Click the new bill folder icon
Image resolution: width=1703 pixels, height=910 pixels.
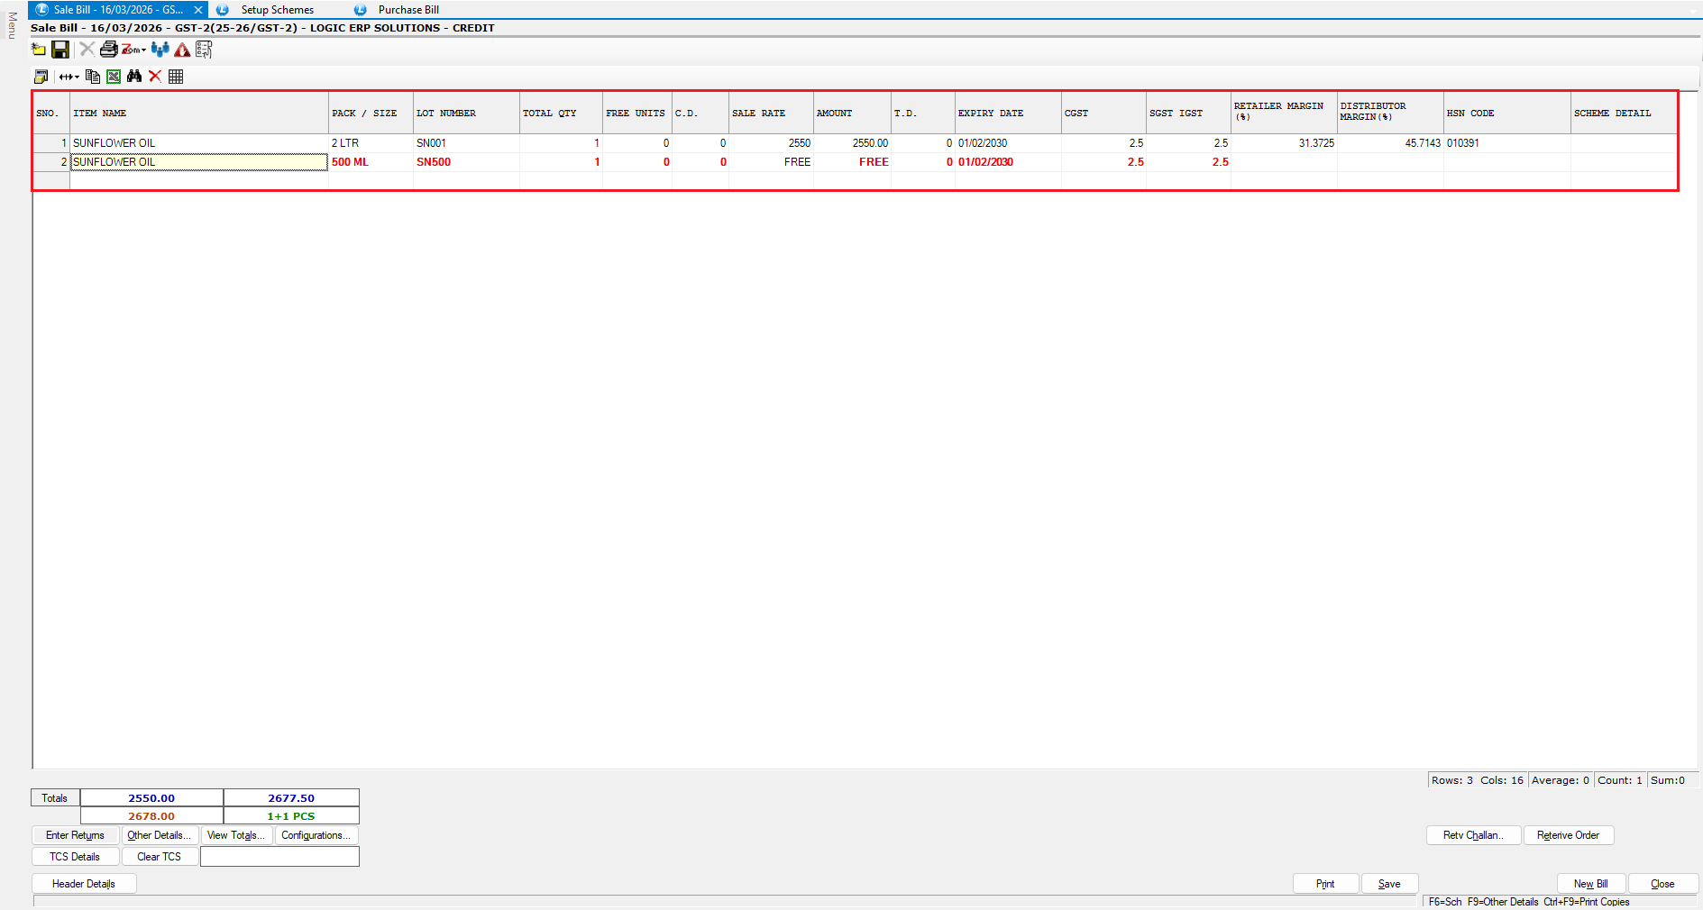(39, 50)
